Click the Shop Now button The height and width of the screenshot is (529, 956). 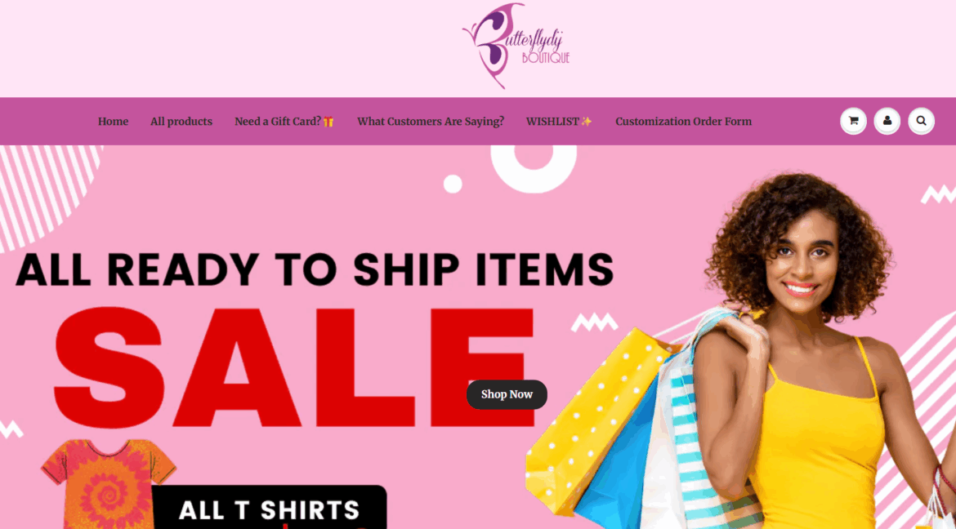(x=507, y=394)
